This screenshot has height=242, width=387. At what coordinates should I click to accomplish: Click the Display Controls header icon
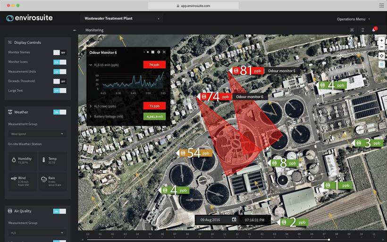[10, 42]
